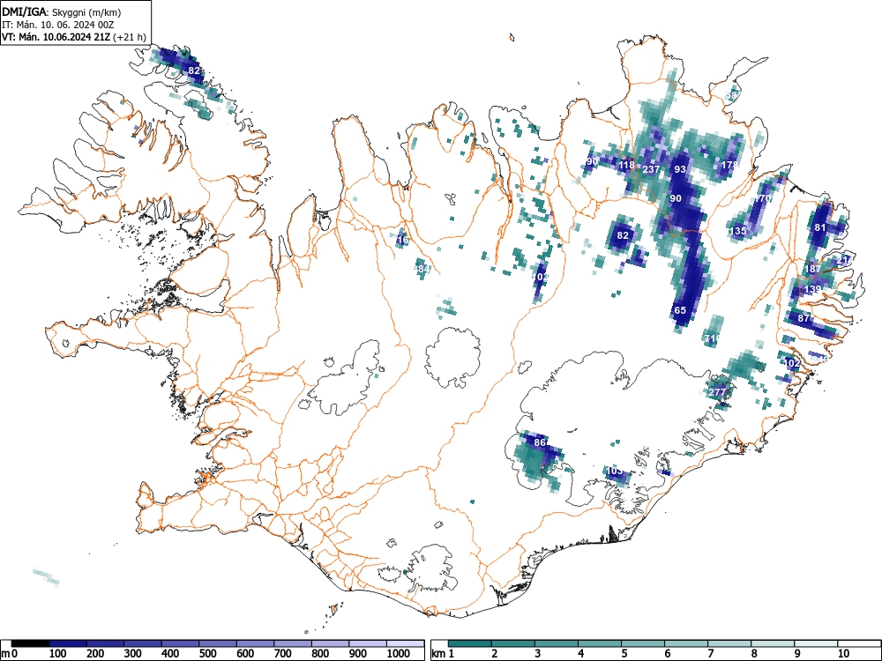Click the "170" visibility value on the map
This screenshot has width=882, height=661.
(762, 198)
